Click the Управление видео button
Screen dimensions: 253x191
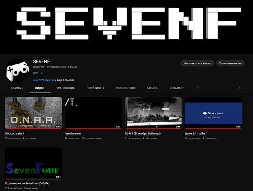click(x=231, y=63)
